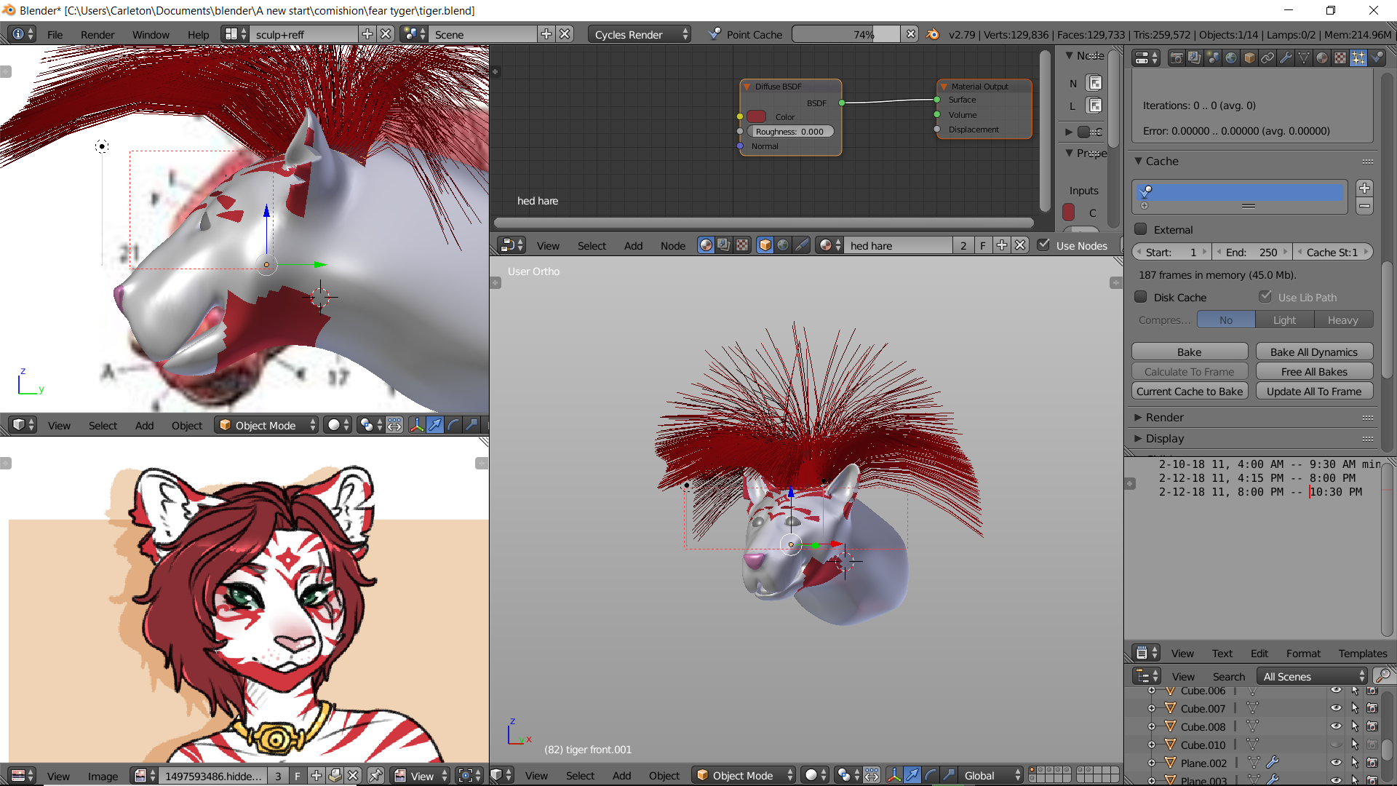Open the World properties globe tab
Image resolution: width=1397 pixels, height=786 pixels.
1231,58
